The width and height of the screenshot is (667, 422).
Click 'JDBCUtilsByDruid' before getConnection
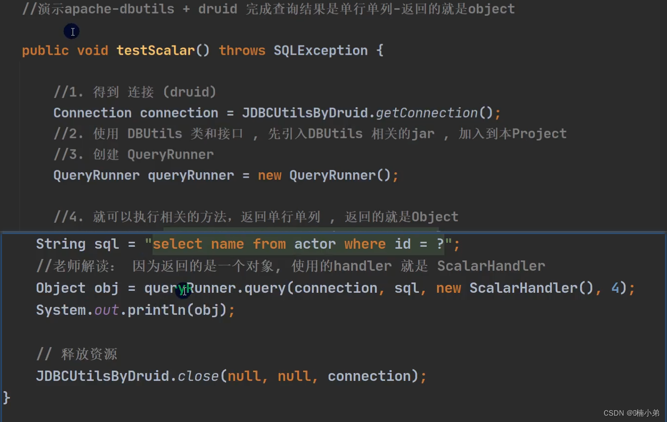tap(305, 113)
